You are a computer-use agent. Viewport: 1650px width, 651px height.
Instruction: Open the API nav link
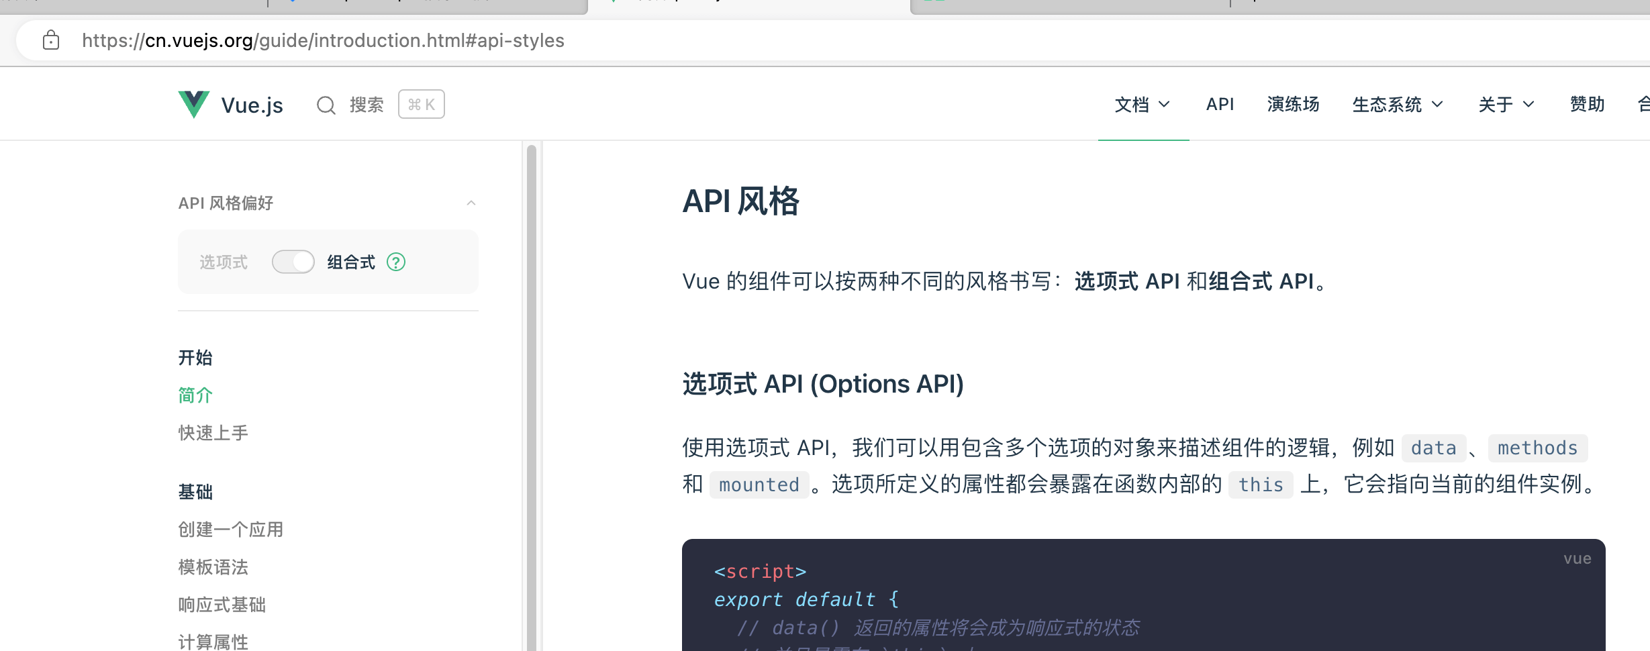(1220, 105)
